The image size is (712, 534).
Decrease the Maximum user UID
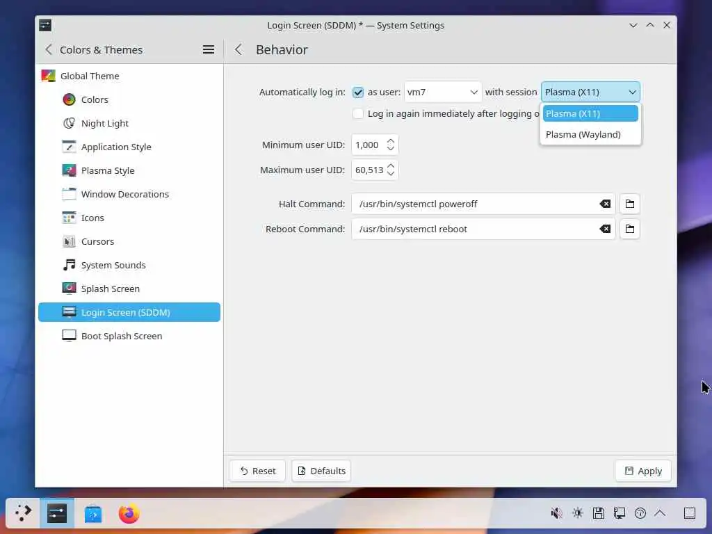391,173
